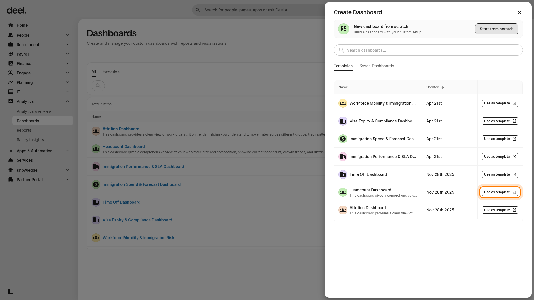Expand the Apps & Automation chevron
This screenshot has width=534, height=300.
(68, 151)
